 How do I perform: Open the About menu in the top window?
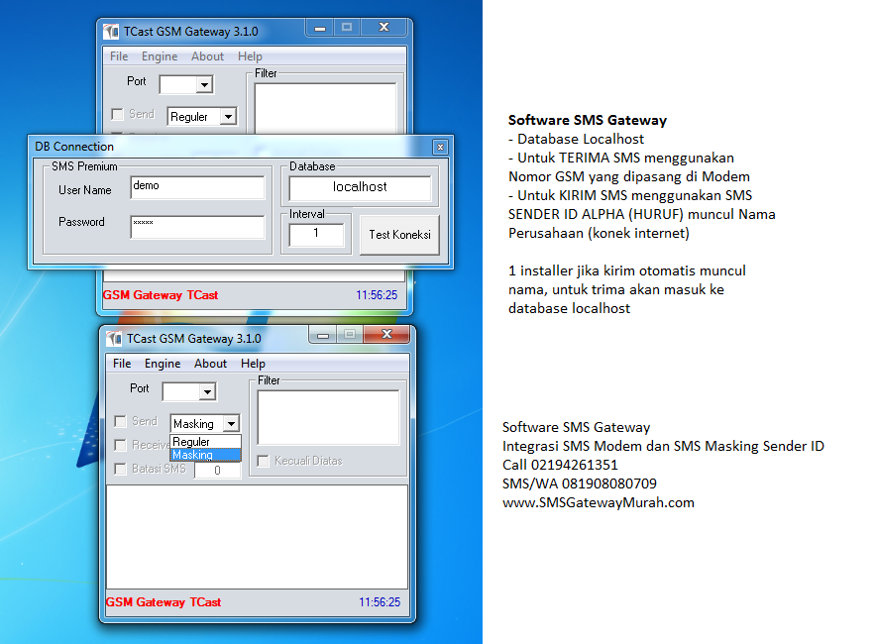pyautogui.click(x=208, y=56)
